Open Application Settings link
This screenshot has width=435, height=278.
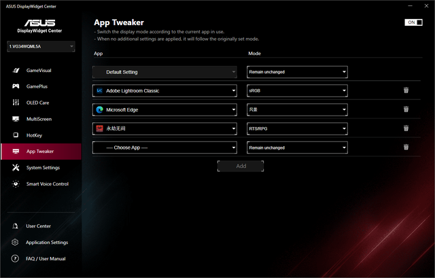coord(47,243)
